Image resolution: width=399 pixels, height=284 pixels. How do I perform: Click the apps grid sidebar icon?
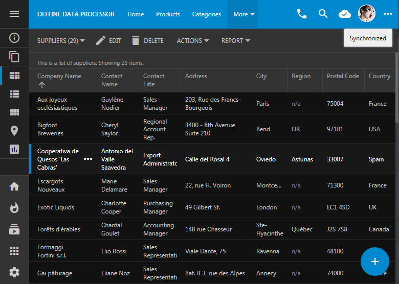[14, 251]
